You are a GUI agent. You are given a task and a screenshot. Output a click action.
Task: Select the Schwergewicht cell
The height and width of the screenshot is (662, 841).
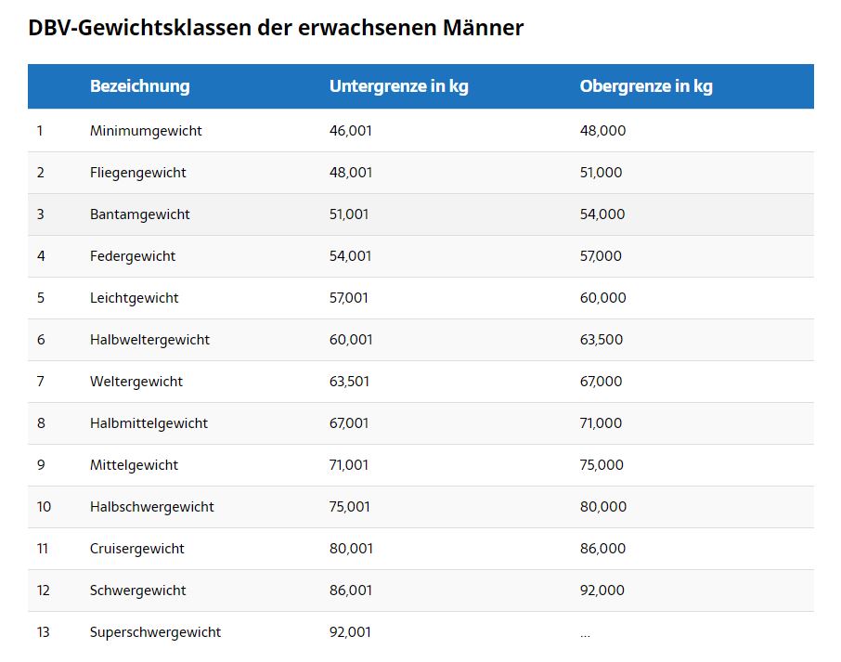(137, 591)
